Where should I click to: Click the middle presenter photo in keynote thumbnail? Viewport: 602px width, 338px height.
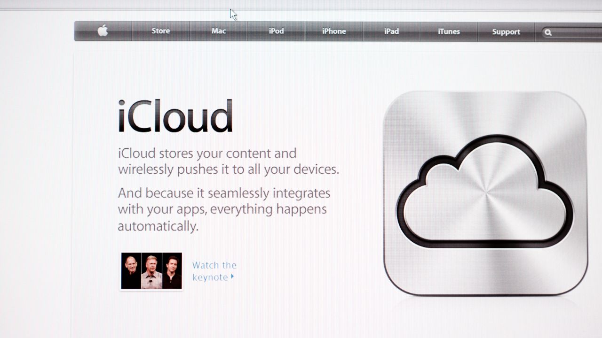coord(151,271)
